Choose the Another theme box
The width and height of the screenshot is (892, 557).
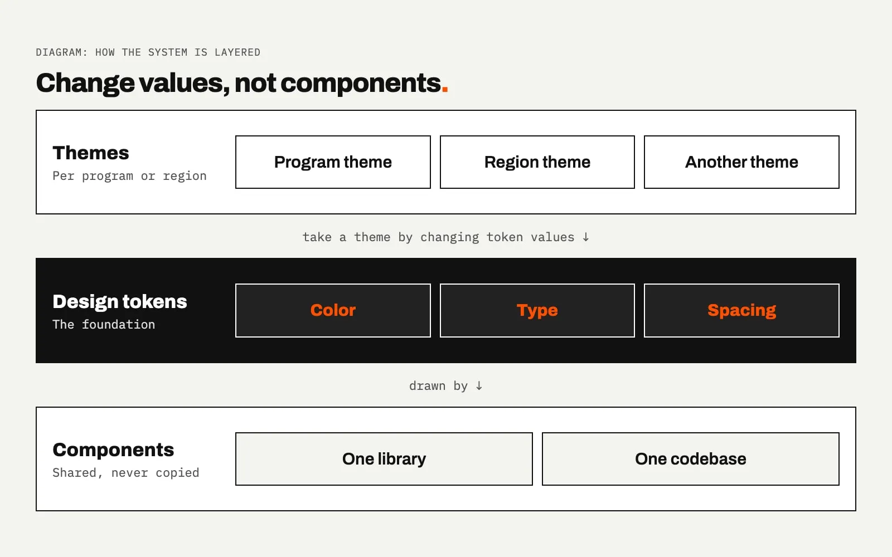pyautogui.click(x=741, y=162)
